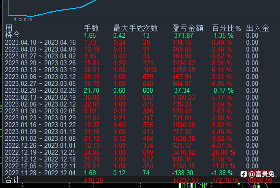Click the lots value 39.19
280x188 pixels.
tap(92, 77)
